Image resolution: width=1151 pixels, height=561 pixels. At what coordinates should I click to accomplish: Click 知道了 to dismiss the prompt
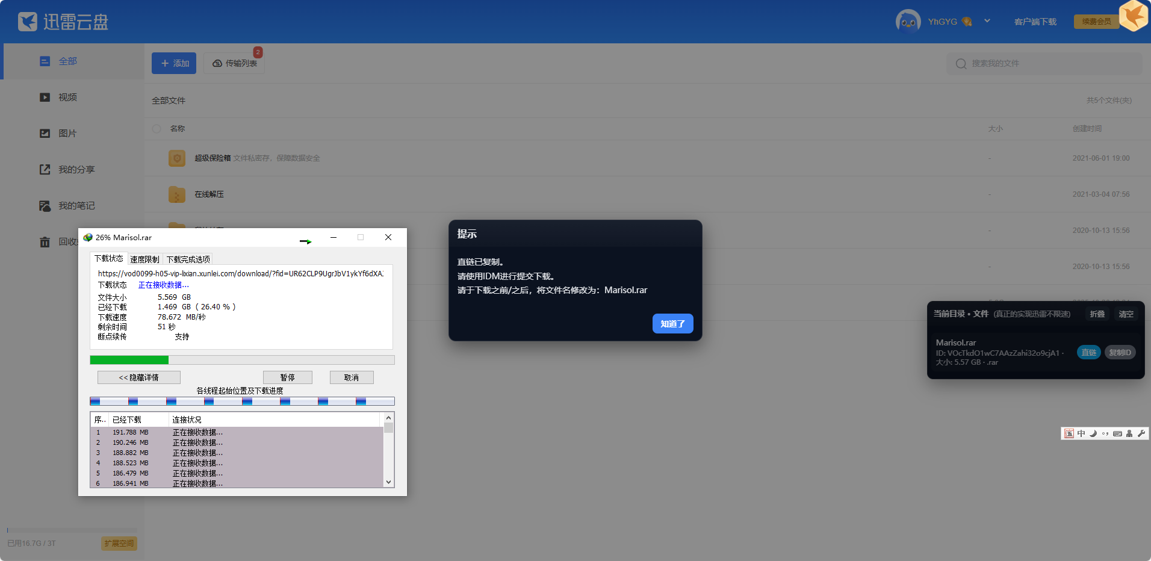[x=672, y=324]
